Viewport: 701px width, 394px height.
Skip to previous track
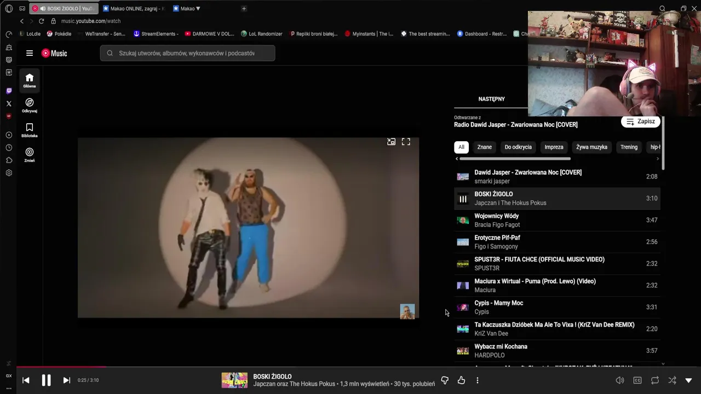26,380
